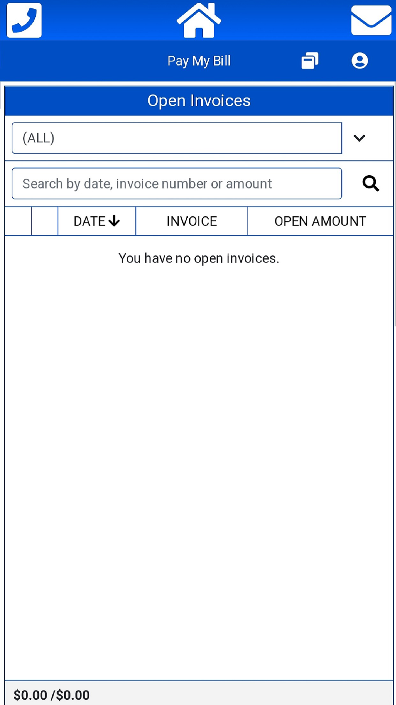The width and height of the screenshot is (396, 705).
Task: Select the $0.00 /$0.00 total text
Action: point(51,695)
